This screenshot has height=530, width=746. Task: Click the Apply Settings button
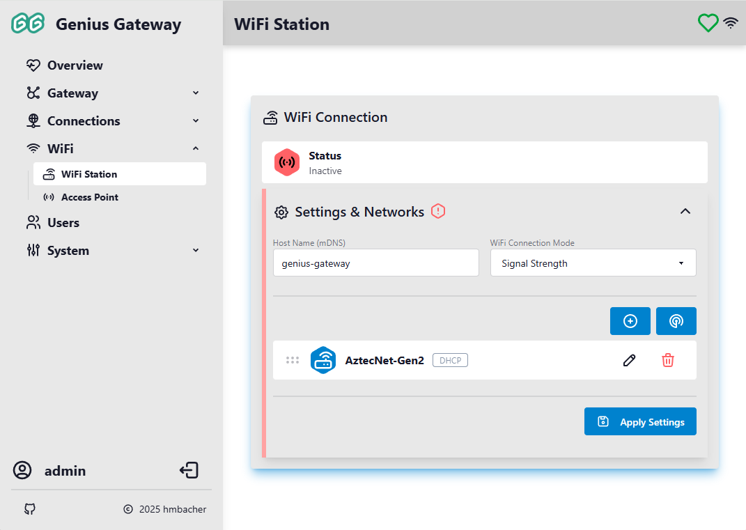(x=640, y=422)
